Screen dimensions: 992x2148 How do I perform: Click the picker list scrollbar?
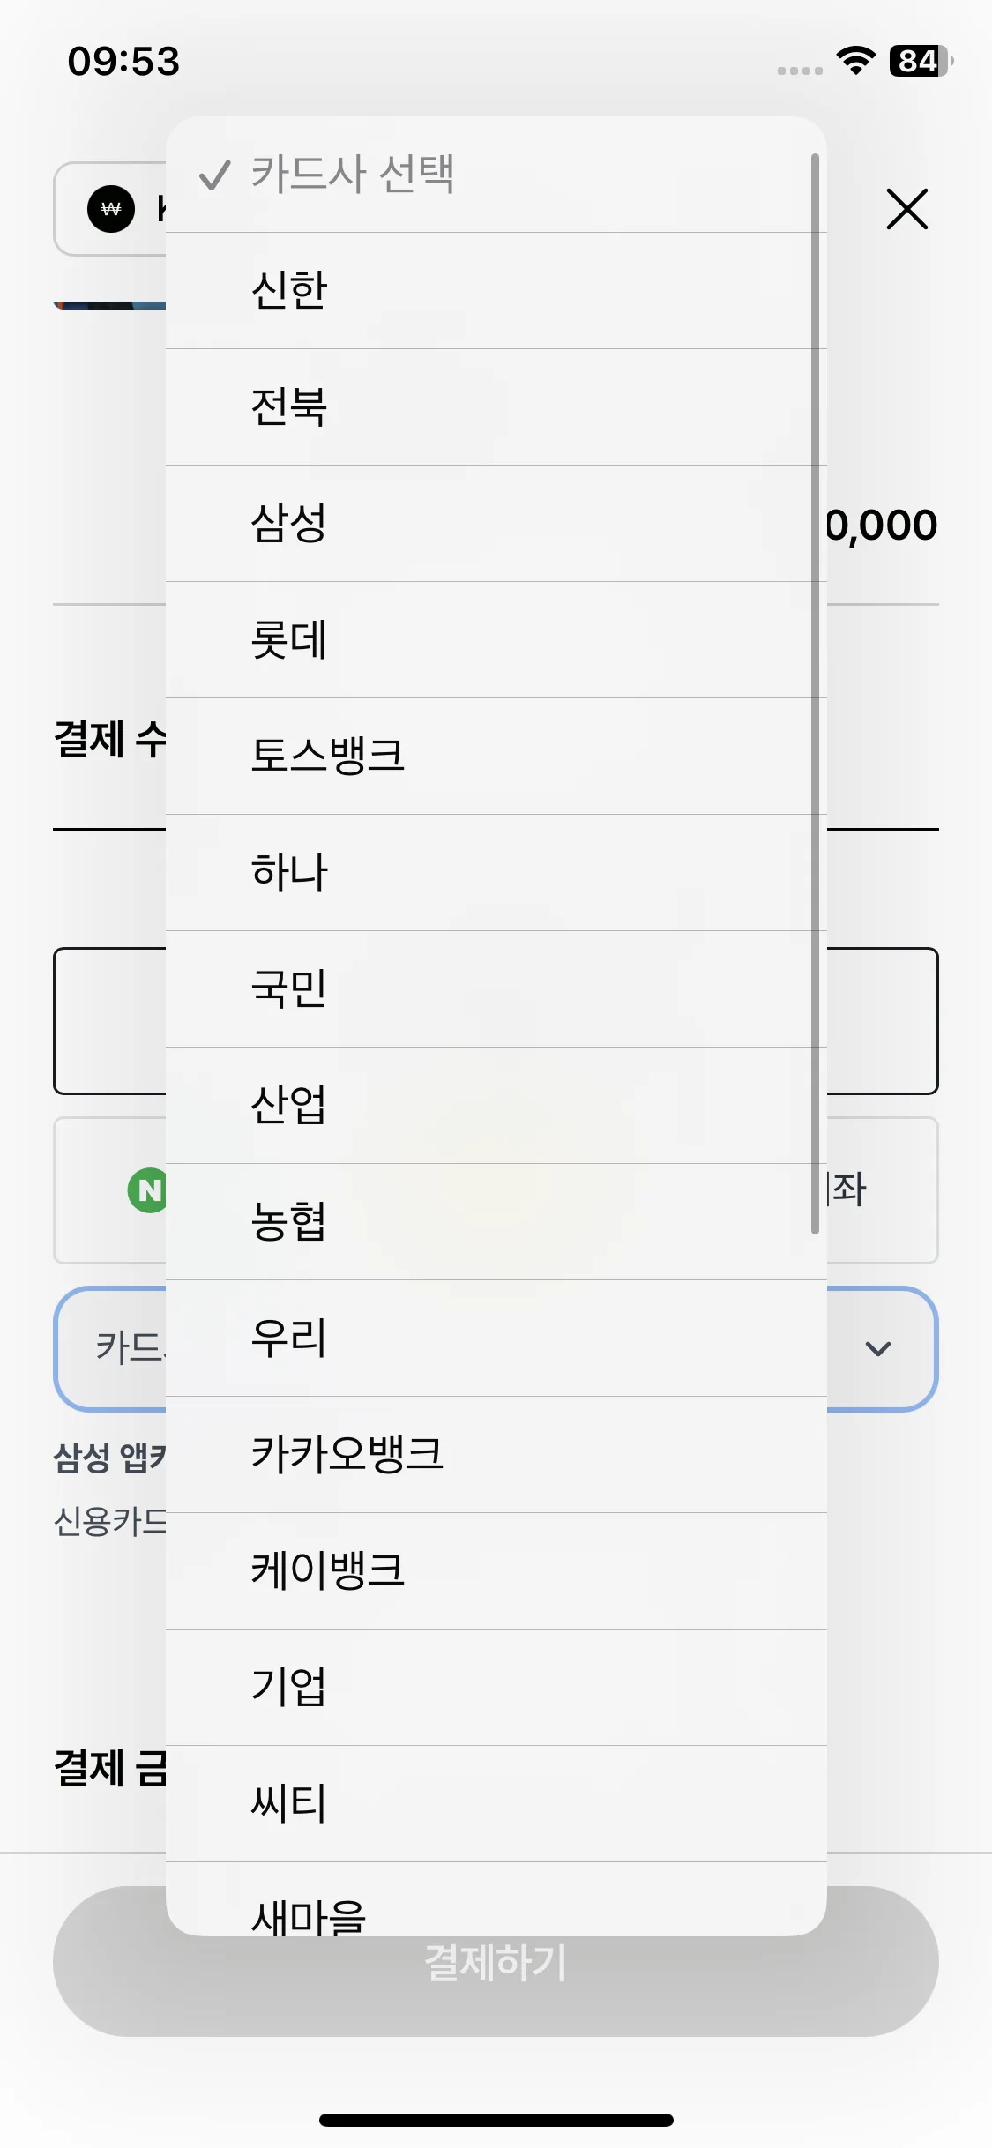(815, 694)
